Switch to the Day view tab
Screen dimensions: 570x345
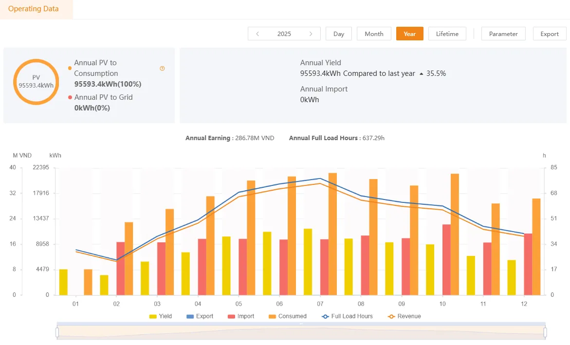click(339, 34)
